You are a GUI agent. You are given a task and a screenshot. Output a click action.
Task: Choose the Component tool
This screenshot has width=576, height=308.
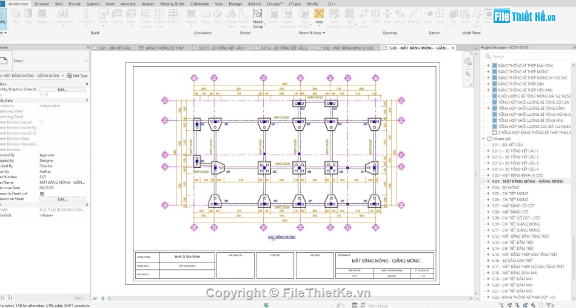[63, 16]
